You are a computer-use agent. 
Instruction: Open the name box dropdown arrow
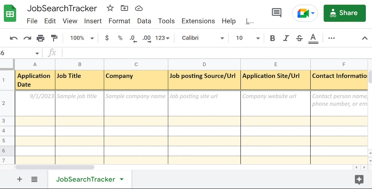pos(37,54)
